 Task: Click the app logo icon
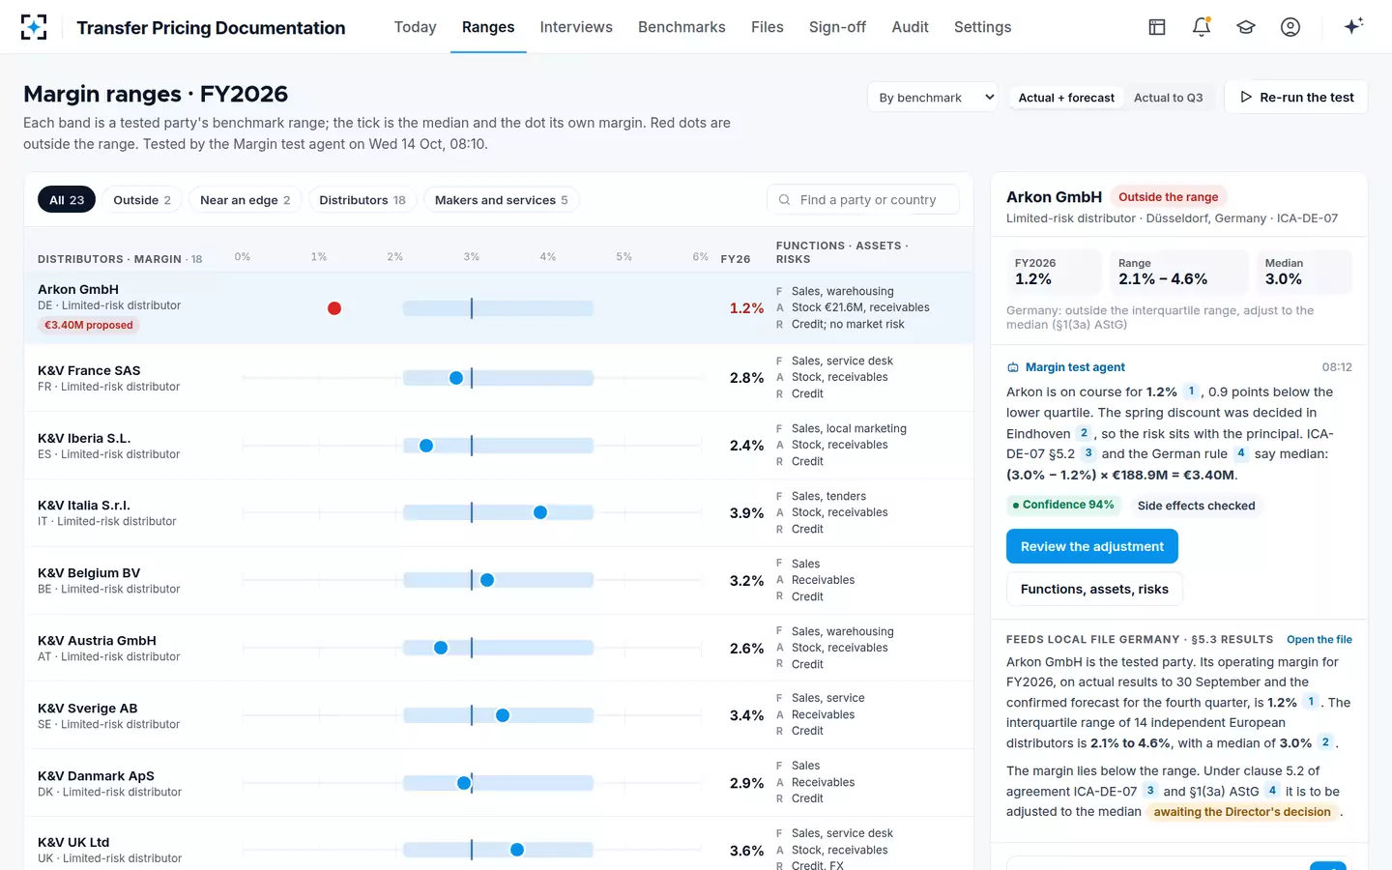coord(34,27)
